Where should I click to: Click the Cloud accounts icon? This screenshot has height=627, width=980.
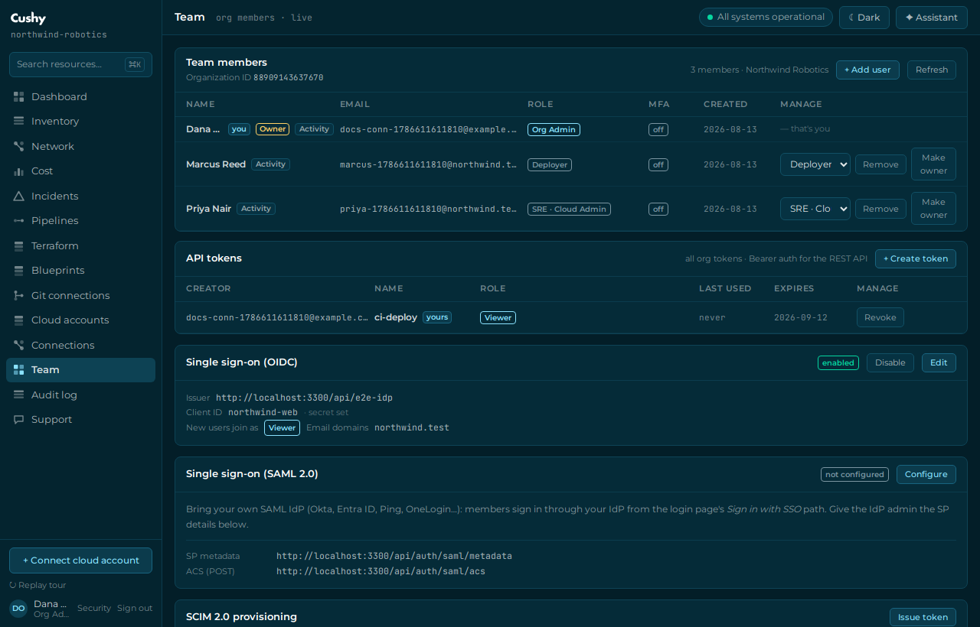pos(19,320)
